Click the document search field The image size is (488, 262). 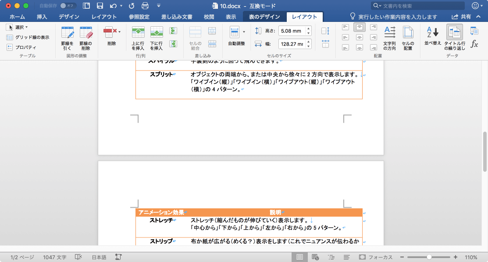[419, 6]
